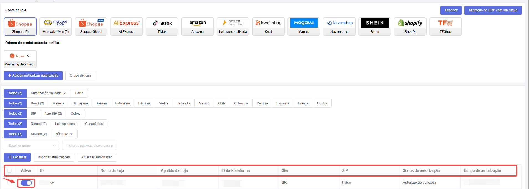Click Atualizar autorização button
Screen dimensions: 529x189
(x=97, y=157)
